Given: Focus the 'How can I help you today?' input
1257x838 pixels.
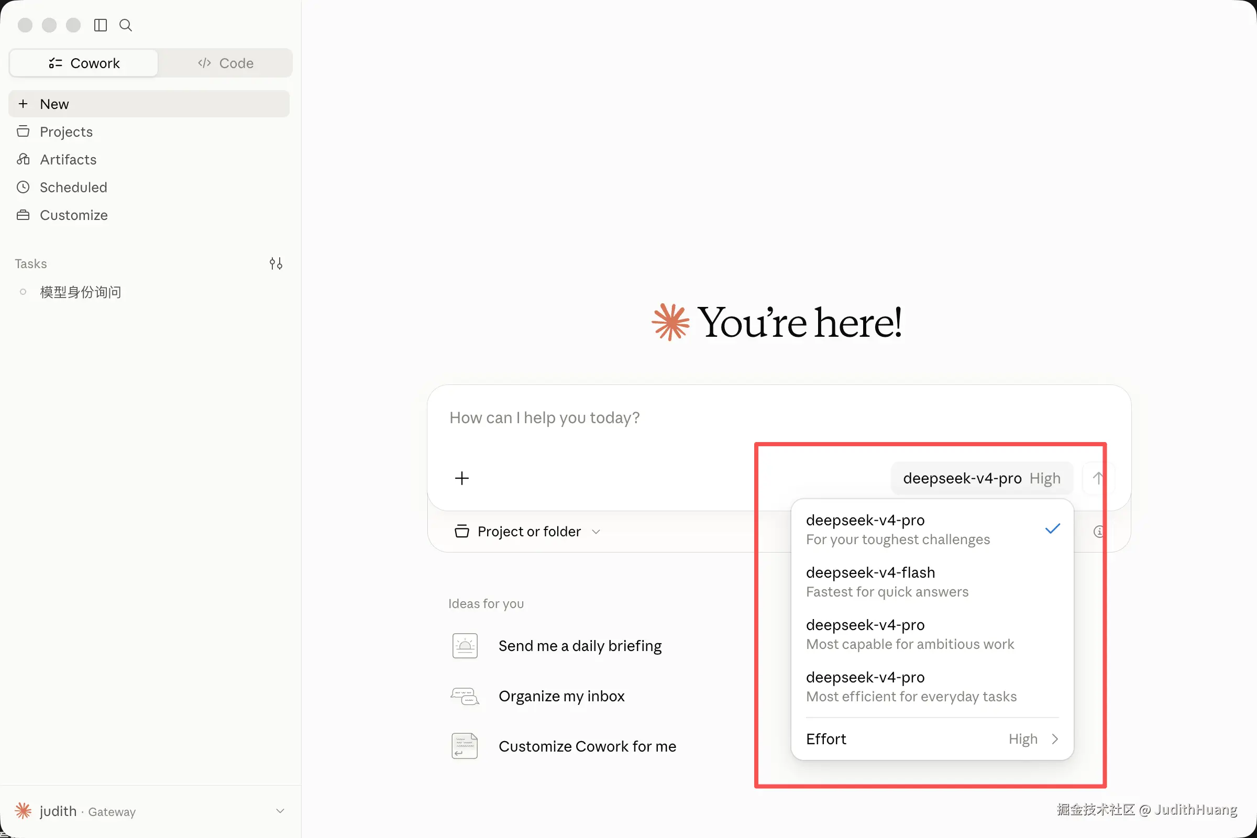Looking at the screenshot, I should pos(778,418).
